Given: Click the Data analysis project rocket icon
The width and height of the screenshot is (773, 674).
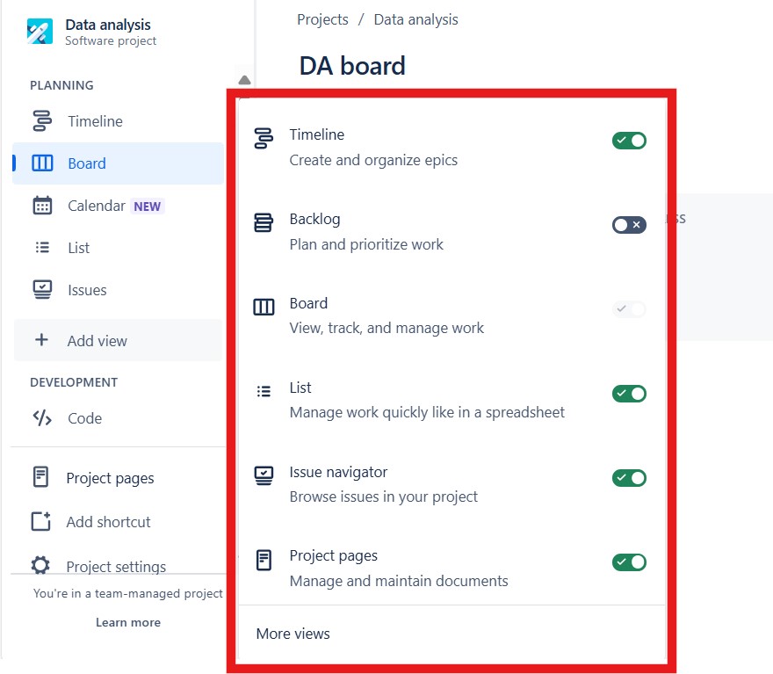Looking at the screenshot, I should [x=40, y=32].
